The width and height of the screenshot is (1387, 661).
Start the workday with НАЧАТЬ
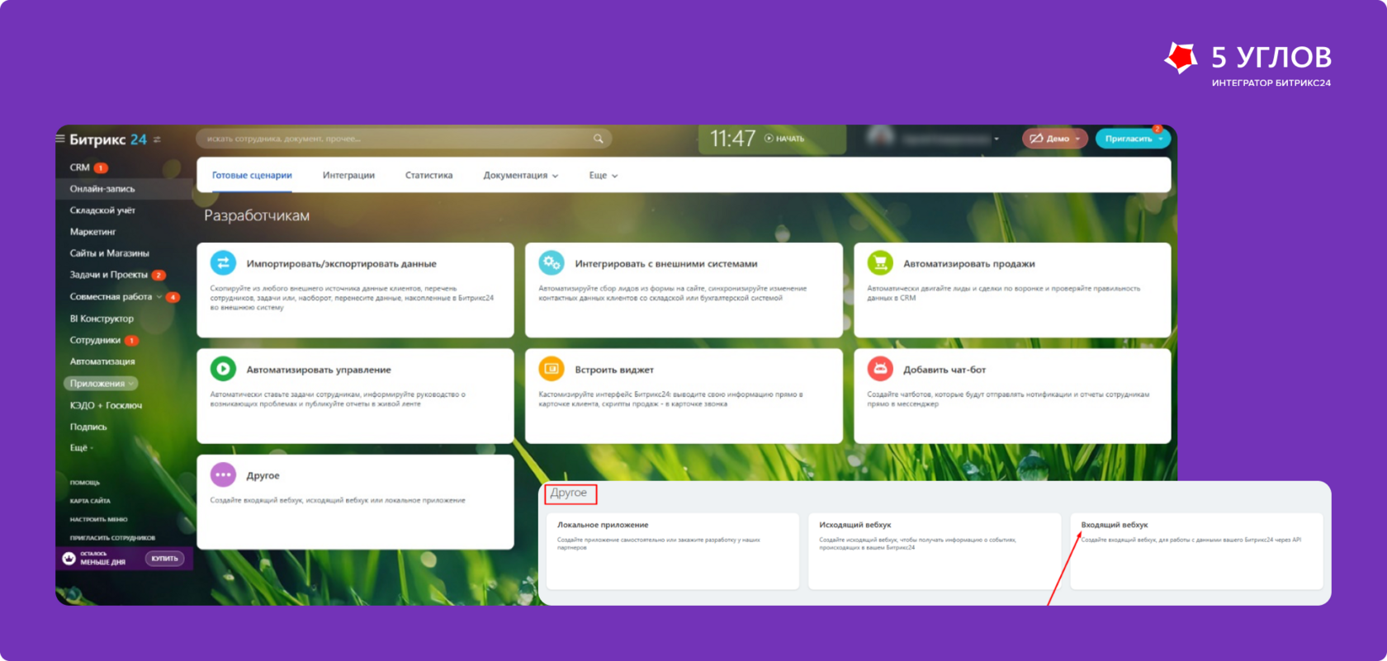pos(784,139)
